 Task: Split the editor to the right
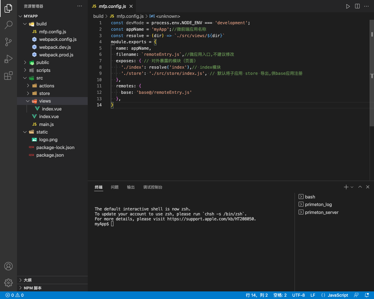(357, 6)
